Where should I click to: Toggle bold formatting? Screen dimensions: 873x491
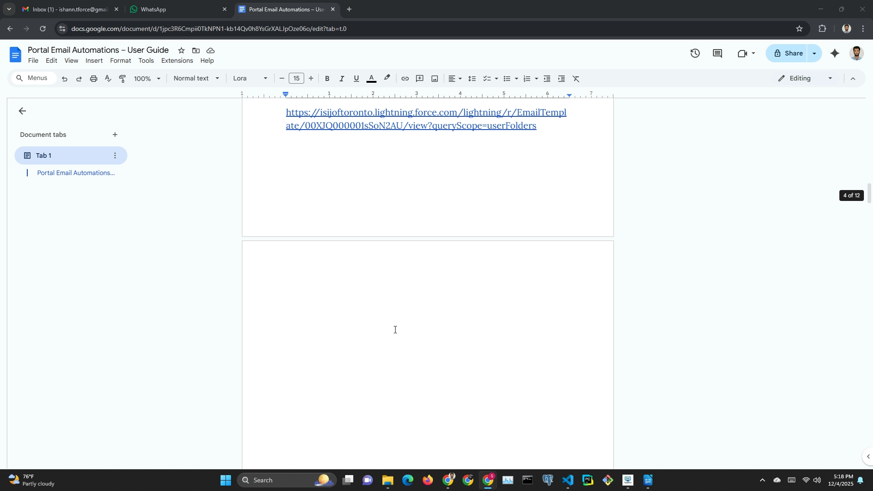pos(327,79)
